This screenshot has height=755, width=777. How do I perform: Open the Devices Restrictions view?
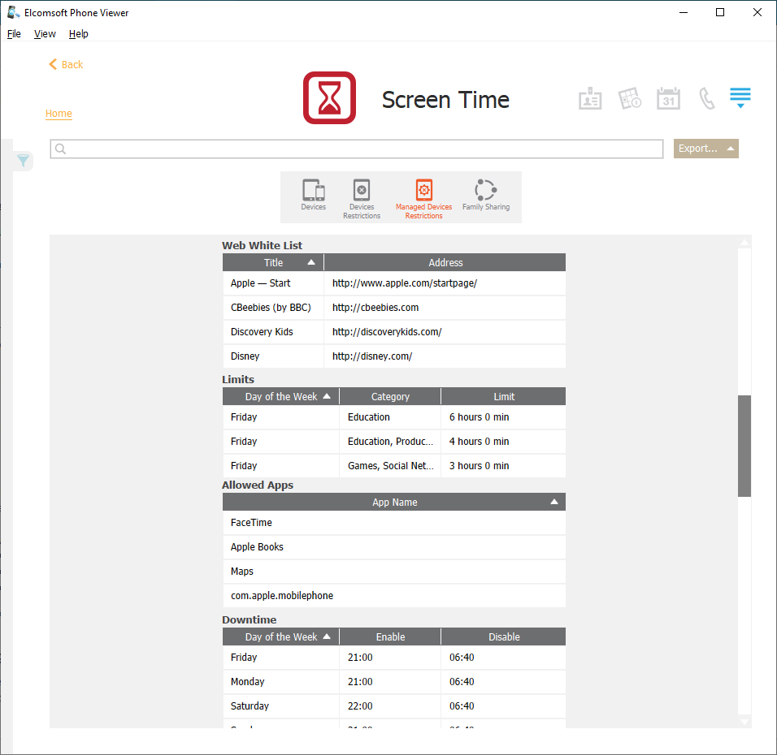point(362,198)
